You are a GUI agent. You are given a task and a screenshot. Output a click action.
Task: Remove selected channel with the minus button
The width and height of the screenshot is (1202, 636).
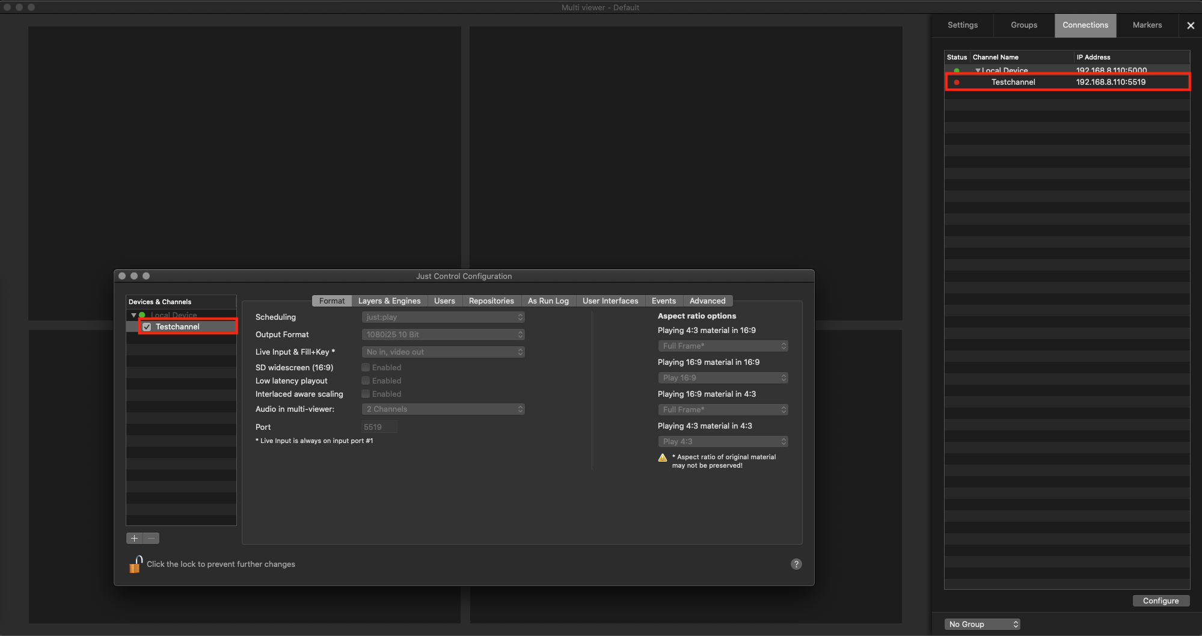tap(152, 539)
